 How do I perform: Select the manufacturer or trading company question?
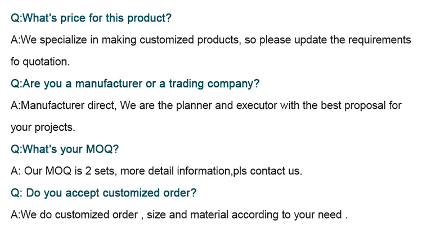coord(135,84)
